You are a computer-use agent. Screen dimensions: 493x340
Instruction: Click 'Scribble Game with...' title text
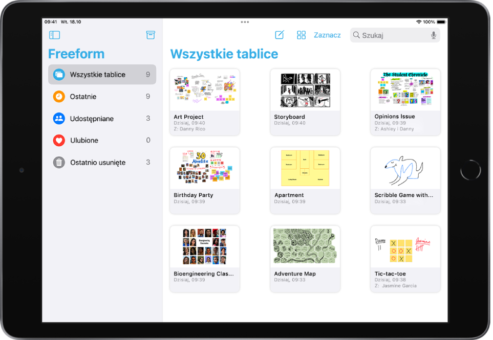tap(404, 195)
